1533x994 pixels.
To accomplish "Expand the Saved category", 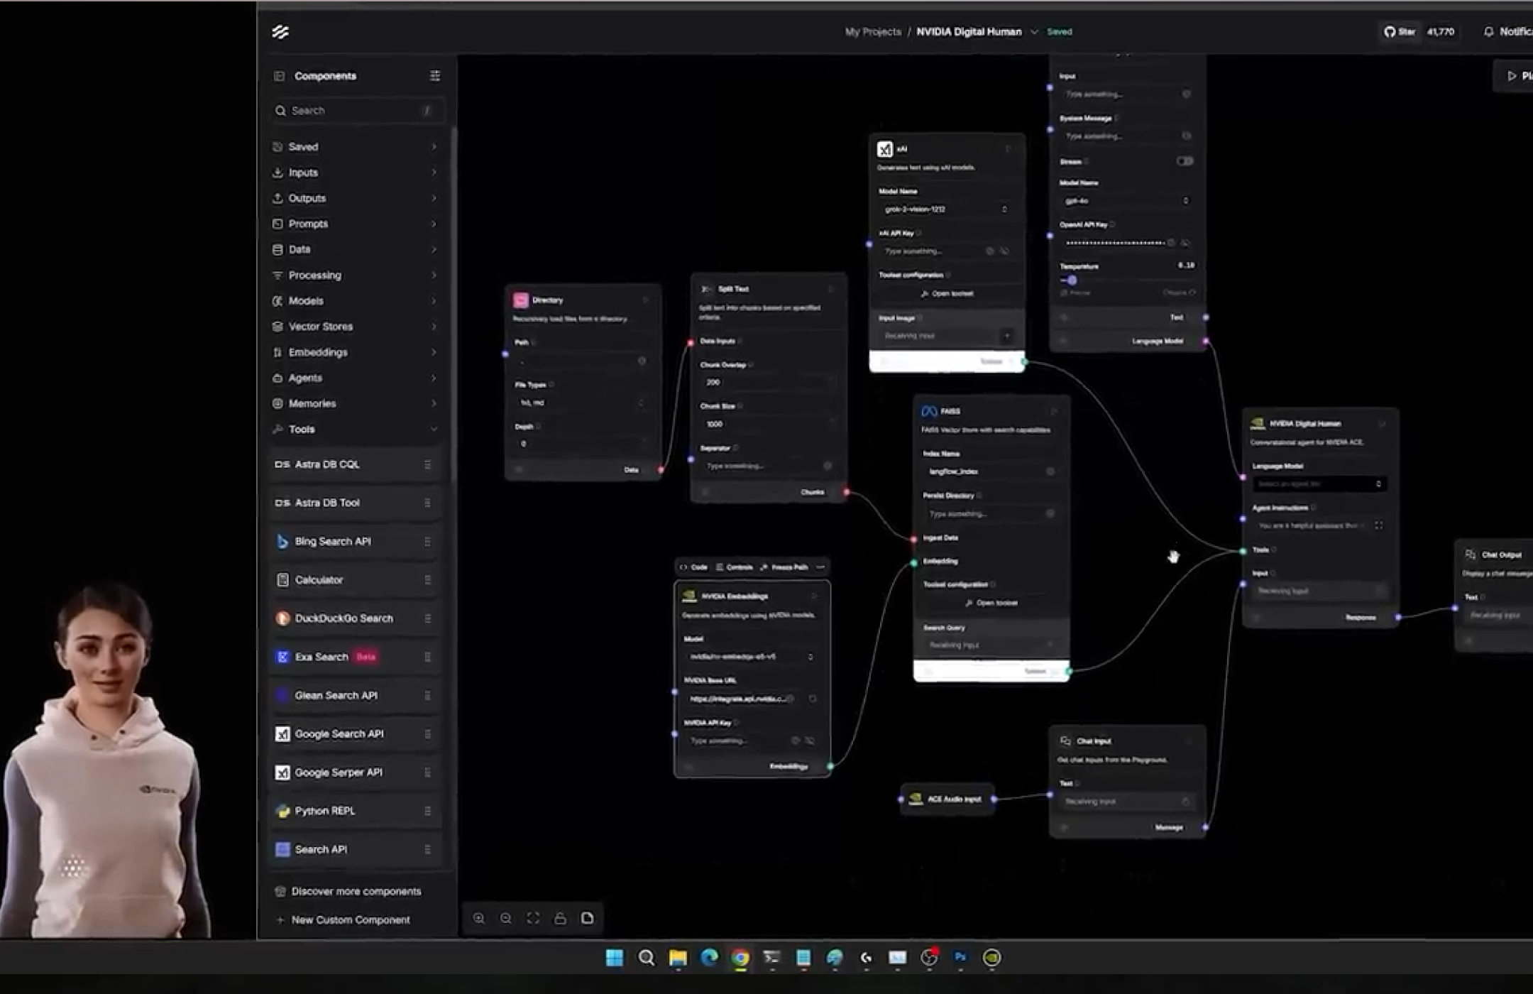I will (355, 147).
